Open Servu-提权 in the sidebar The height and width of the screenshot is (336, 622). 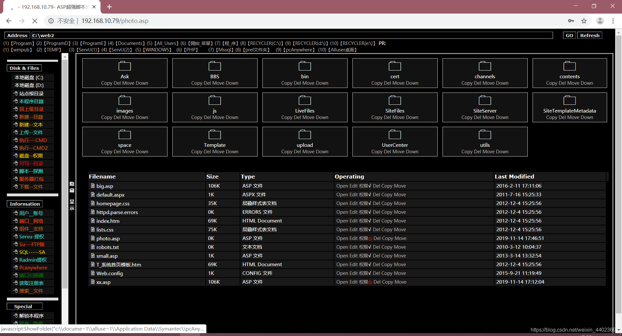(32, 237)
